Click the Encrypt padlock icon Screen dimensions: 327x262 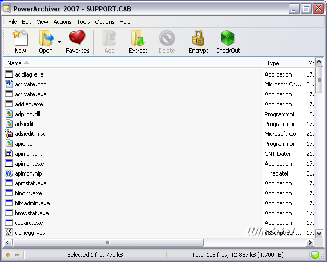pos(198,38)
